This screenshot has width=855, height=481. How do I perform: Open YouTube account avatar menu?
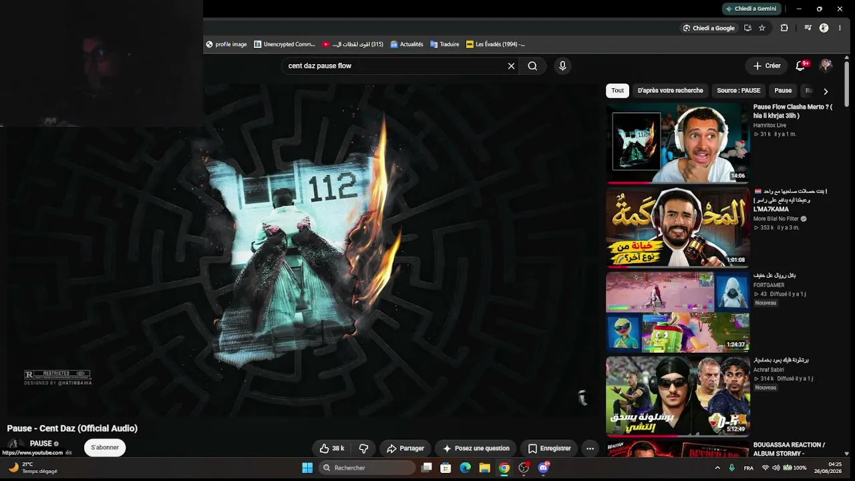pyautogui.click(x=826, y=65)
